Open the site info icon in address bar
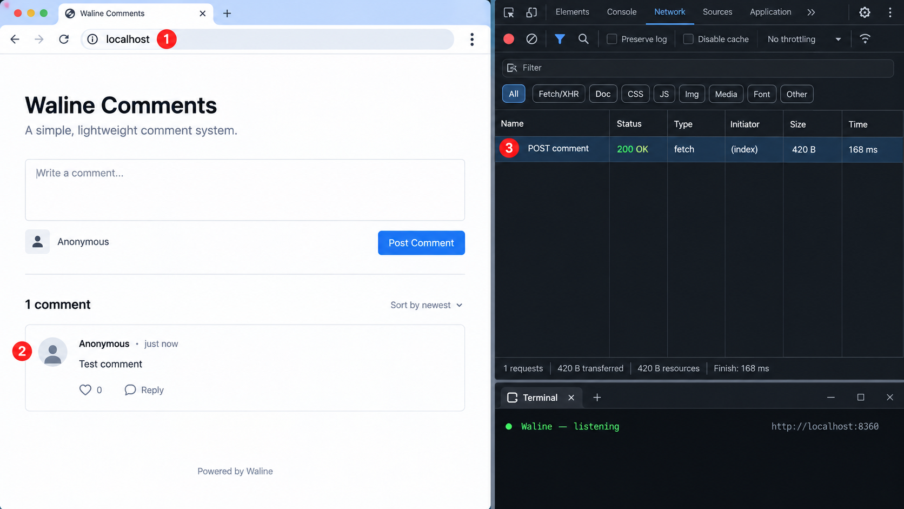Image resolution: width=904 pixels, height=509 pixels. tap(92, 39)
